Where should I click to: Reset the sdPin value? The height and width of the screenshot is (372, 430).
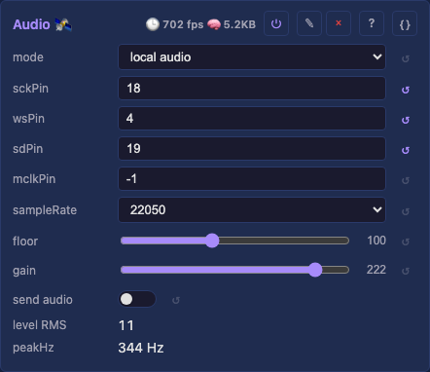coord(406,150)
